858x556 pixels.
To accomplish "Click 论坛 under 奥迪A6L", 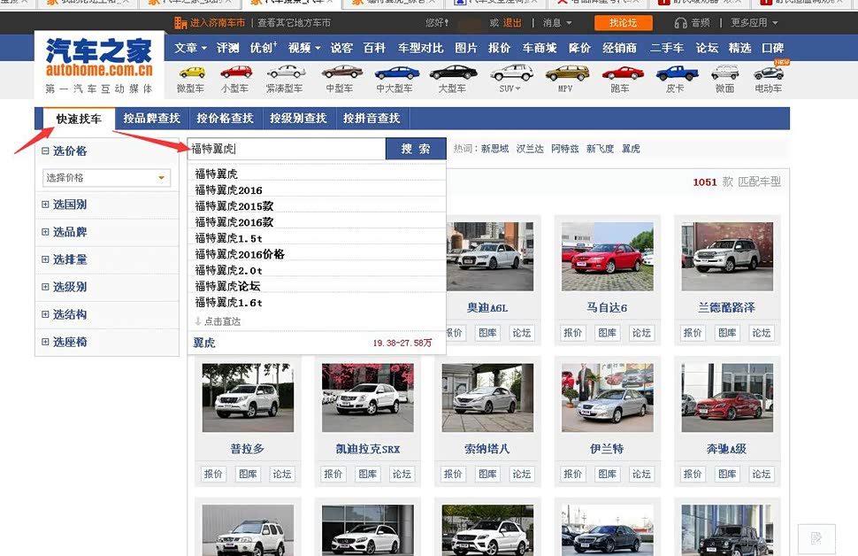I will pos(522,333).
